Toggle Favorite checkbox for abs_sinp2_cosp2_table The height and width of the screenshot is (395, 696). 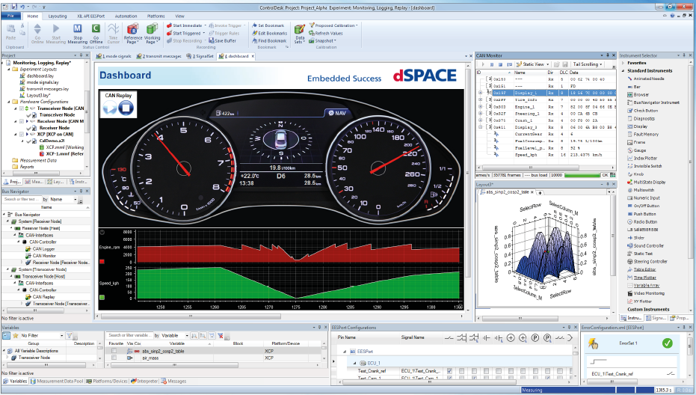tap(114, 351)
